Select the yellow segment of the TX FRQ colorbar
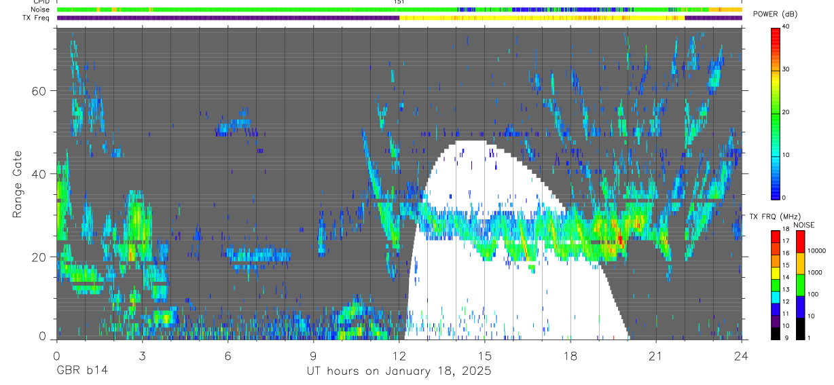This screenshot has width=834, height=385. [775, 273]
